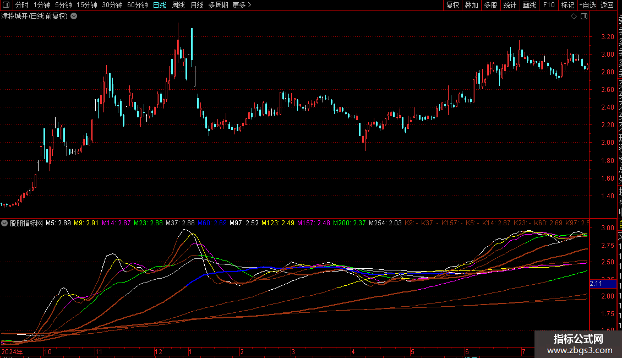
Task: Click the 2.00 price axis label in main chart
Action: 607,143
